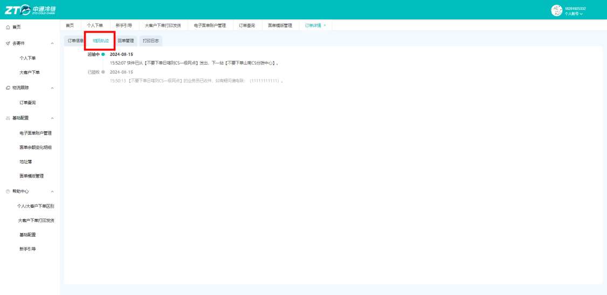
Task: Collapse the 基础配置 menu section
Action: (52, 118)
